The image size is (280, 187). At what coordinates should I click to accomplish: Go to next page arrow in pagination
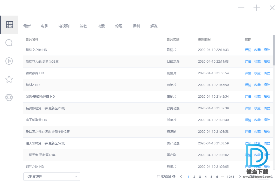pos(240,177)
